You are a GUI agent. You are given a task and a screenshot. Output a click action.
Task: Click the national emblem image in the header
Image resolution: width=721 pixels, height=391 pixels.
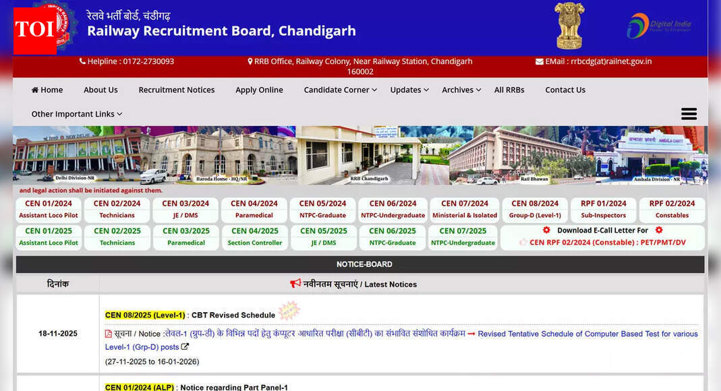(x=570, y=25)
